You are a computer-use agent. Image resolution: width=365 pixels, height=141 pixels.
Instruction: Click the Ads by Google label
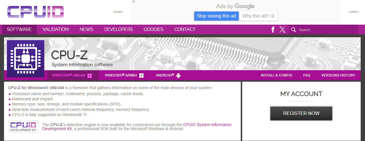coord(235,6)
